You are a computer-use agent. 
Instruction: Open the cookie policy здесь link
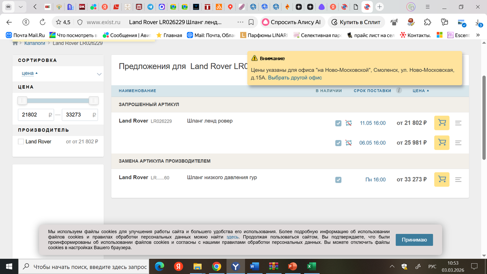[x=233, y=237]
